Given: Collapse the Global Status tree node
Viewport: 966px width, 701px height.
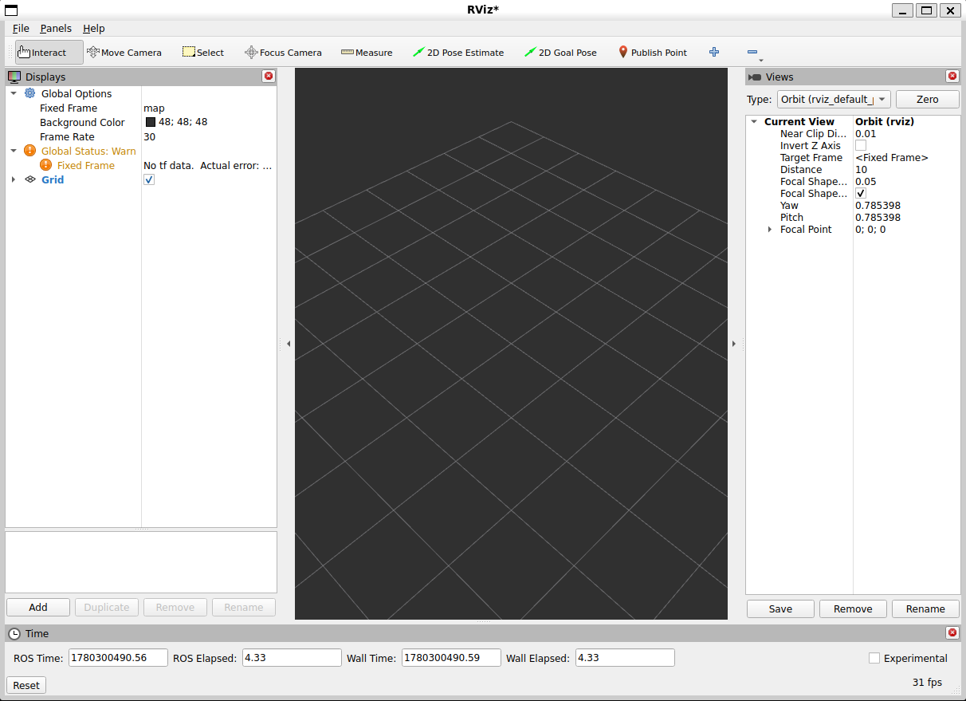Looking at the screenshot, I should (14, 151).
